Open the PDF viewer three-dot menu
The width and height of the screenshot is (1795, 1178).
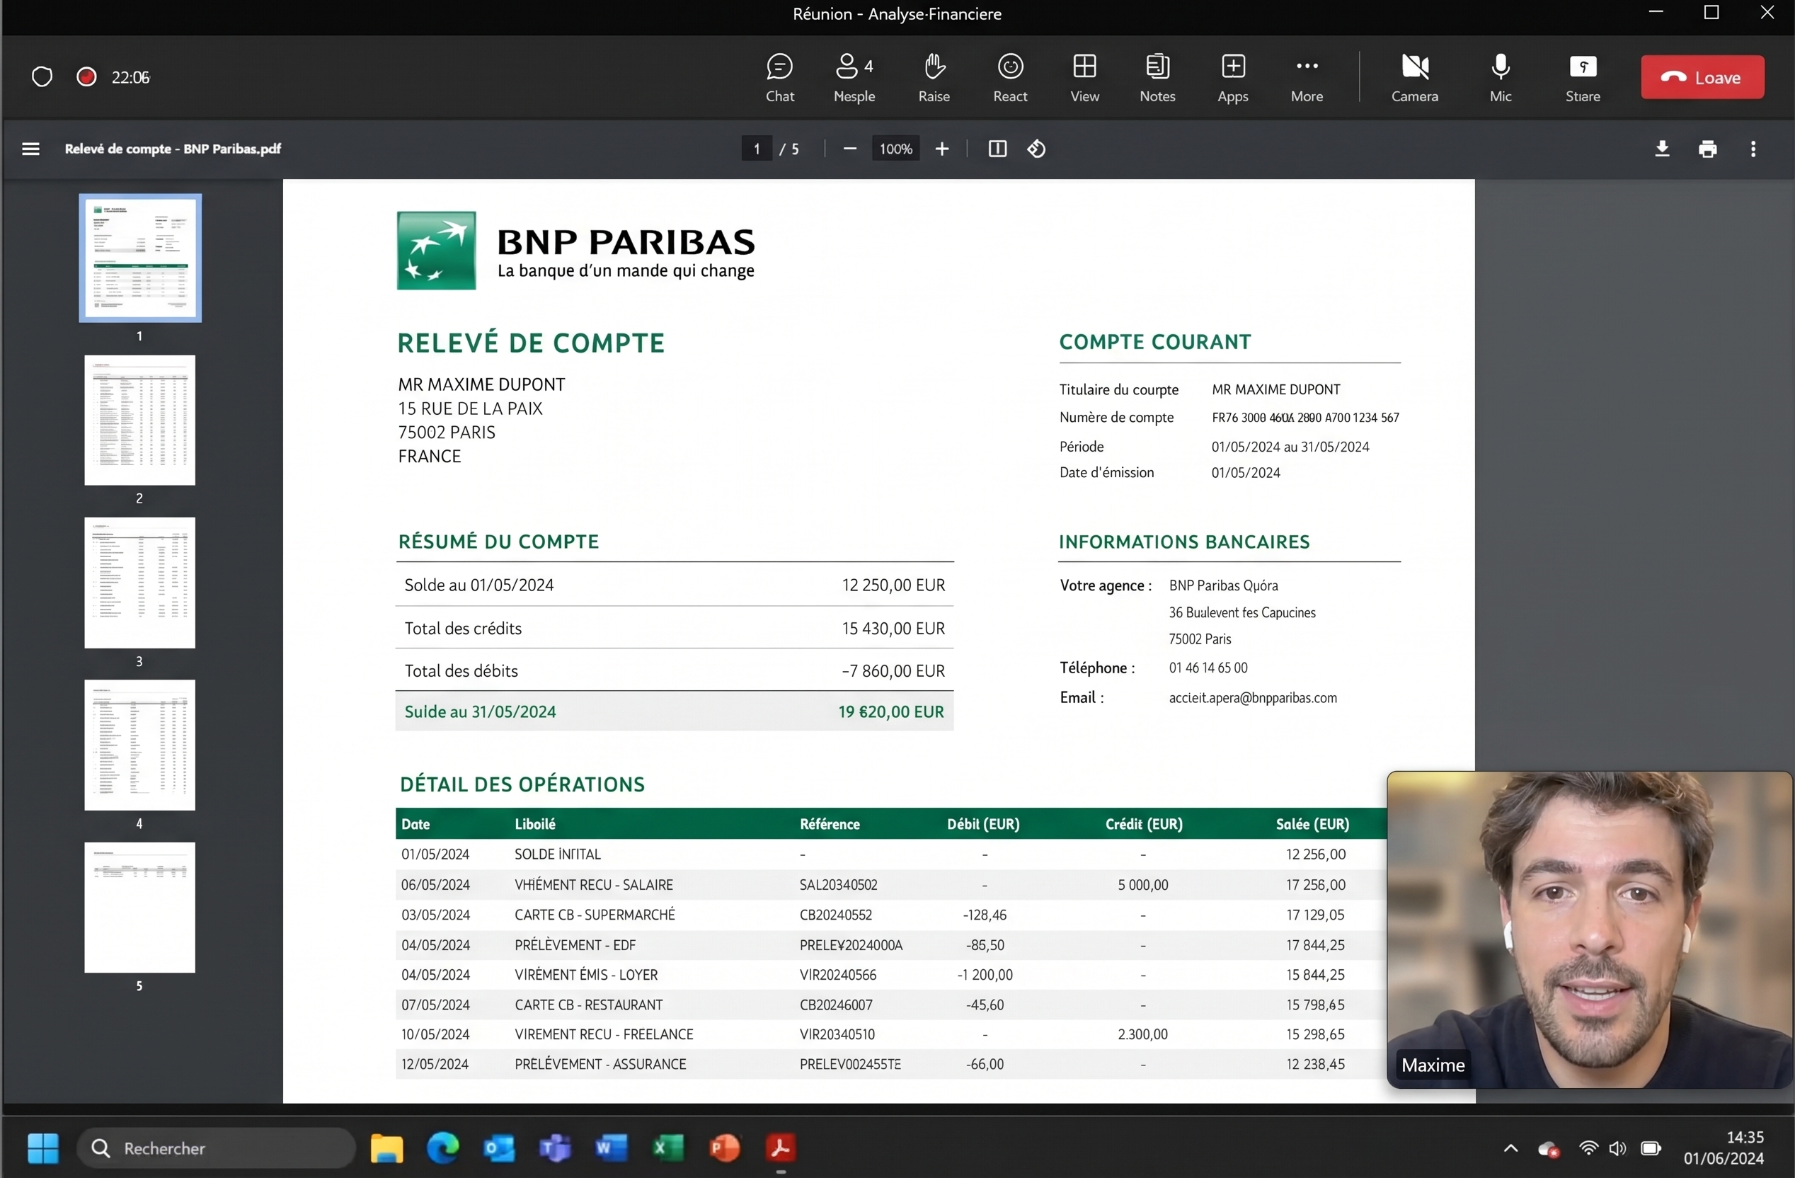[1753, 149]
